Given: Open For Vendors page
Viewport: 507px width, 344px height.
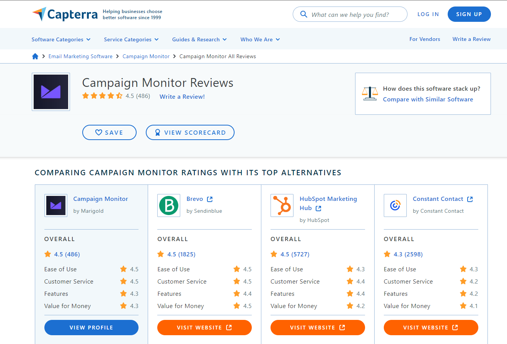Looking at the screenshot, I should click(425, 39).
